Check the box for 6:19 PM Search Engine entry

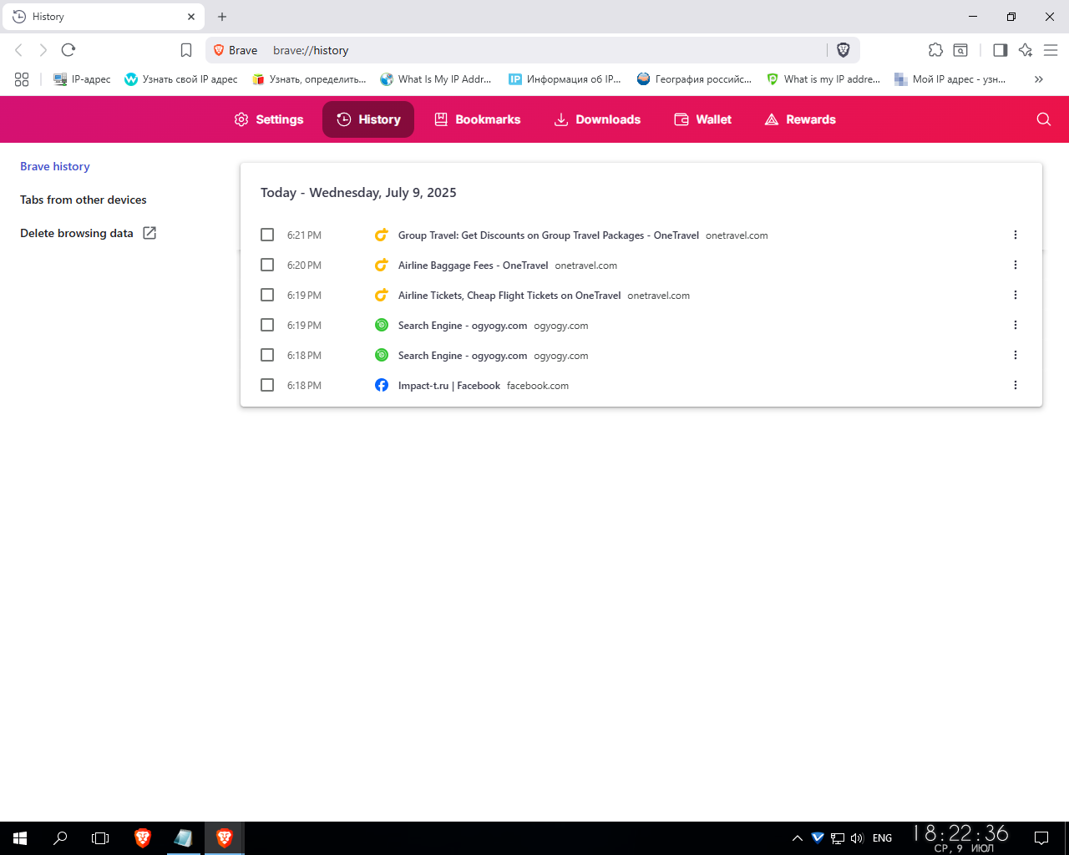267,325
